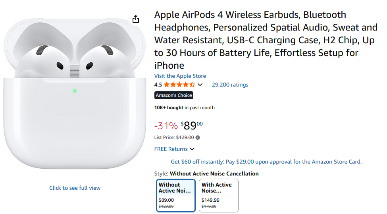
Task: Click the orange star rating icons
Action: [x=179, y=85]
